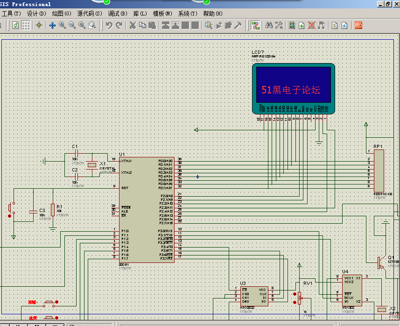
Task: Run the Electrical Rules Check
Action: click(344, 25)
